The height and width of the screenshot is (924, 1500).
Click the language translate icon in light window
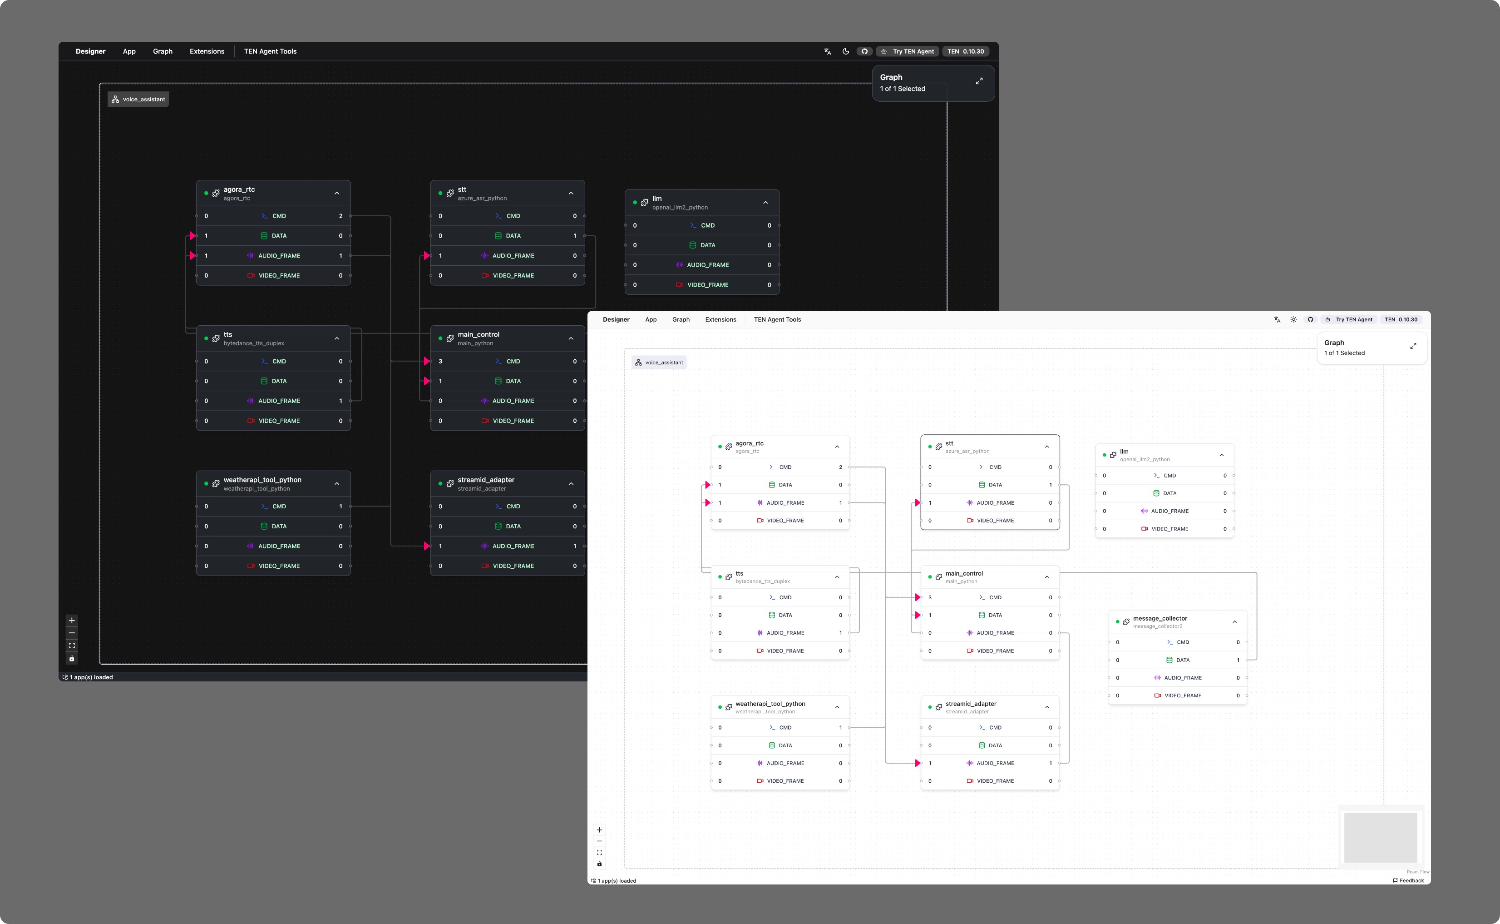[x=1277, y=320]
